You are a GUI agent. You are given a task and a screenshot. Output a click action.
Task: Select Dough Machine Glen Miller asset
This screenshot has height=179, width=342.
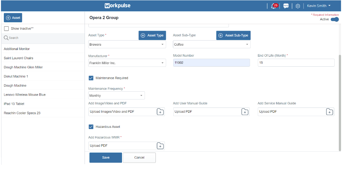43,67
